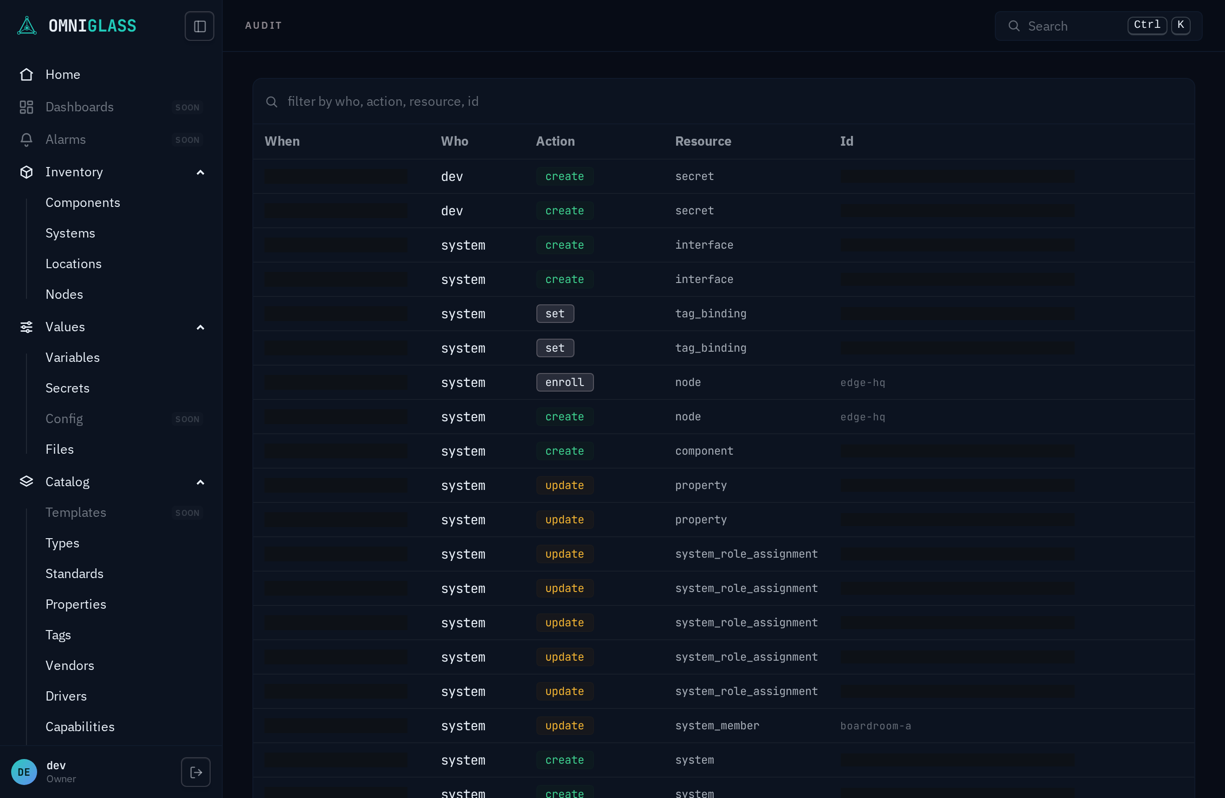
Task: Click the audit filter input field
Action: tap(723, 101)
